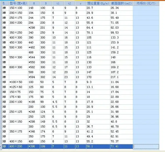The height and width of the screenshot is (152, 165).
Task: Click the 截面面积(cm2) column header
Action: (122, 3)
